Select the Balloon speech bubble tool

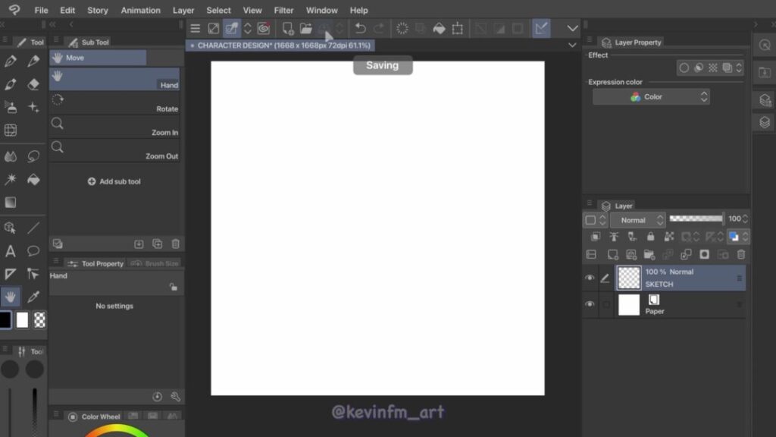point(33,251)
